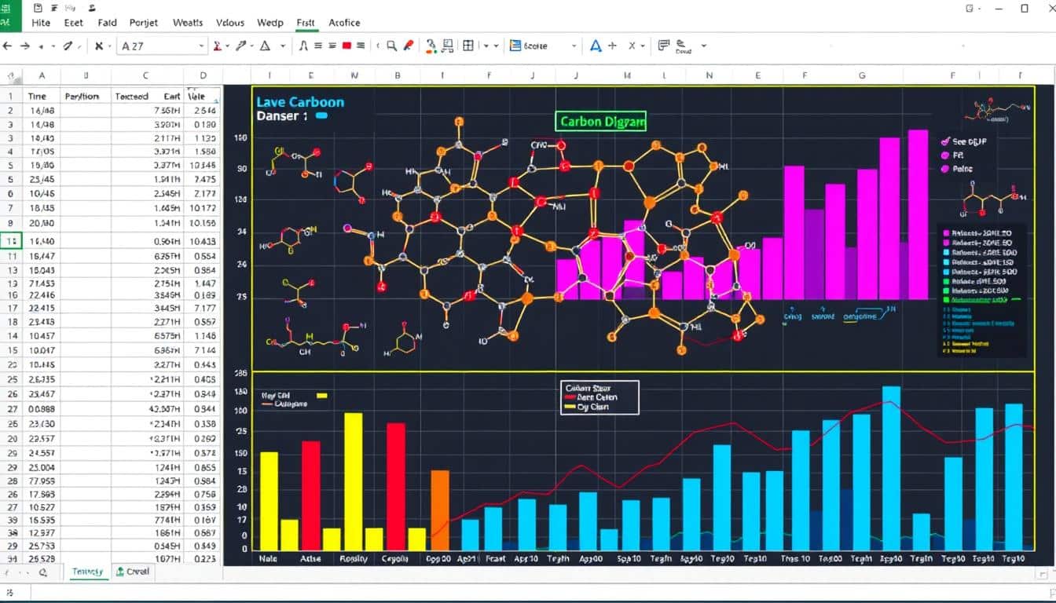Click the magnifier search icon in toolbar
Viewport: 1056px width, 603px height.
pos(391,46)
